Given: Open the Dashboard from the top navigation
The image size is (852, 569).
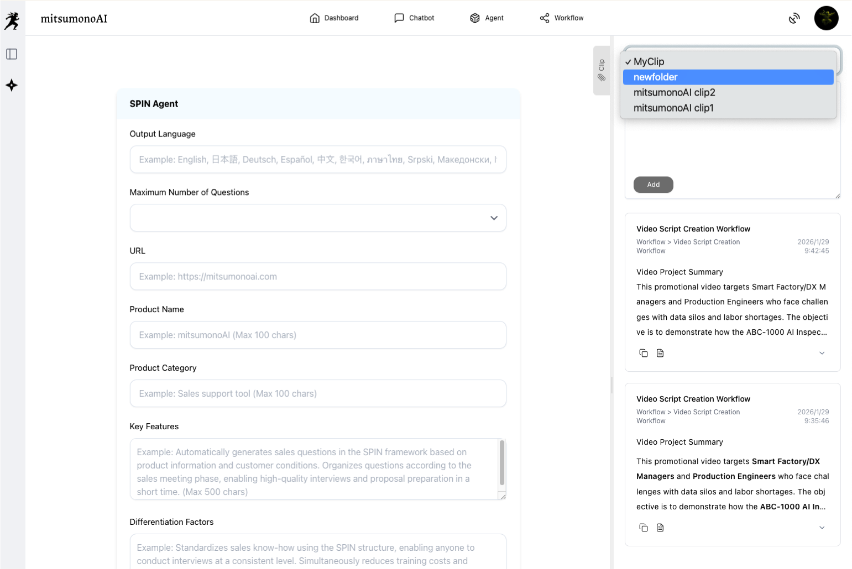Looking at the screenshot, I should click(334, 18).
